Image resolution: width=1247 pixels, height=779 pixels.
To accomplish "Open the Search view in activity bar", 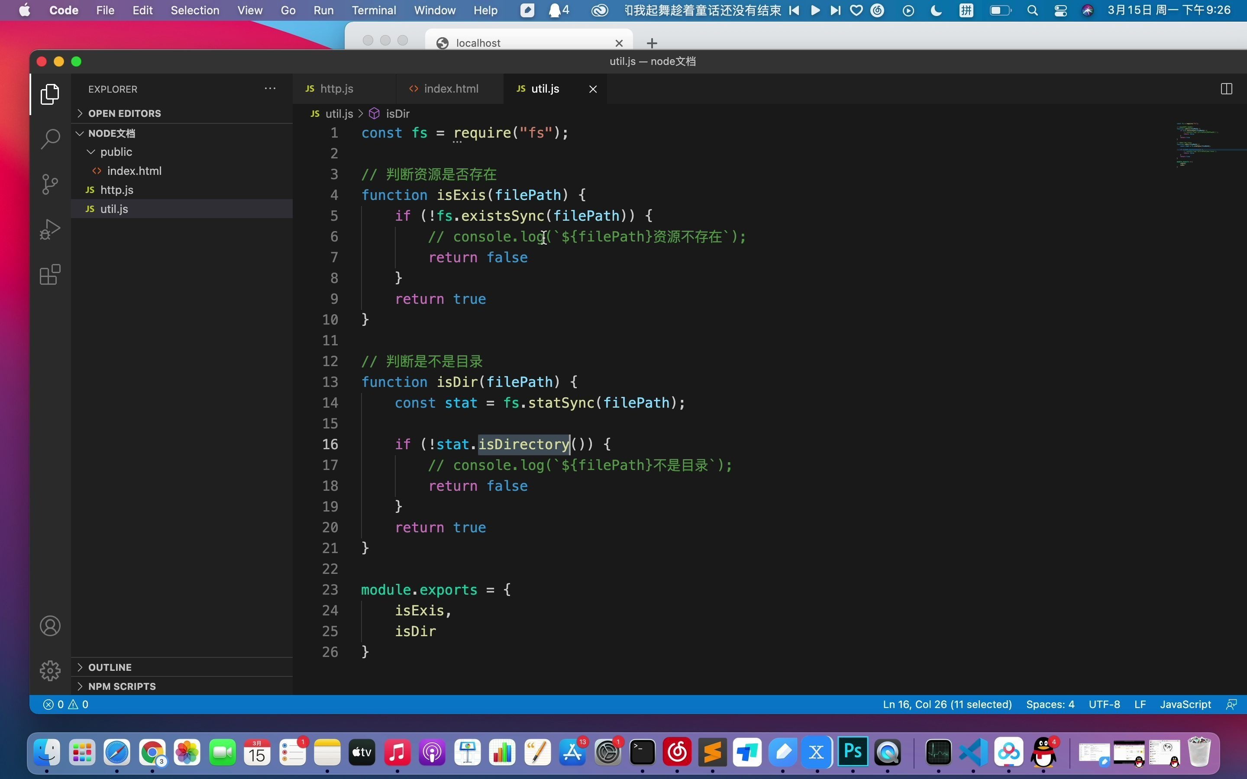I will click(x=50, y=138).
